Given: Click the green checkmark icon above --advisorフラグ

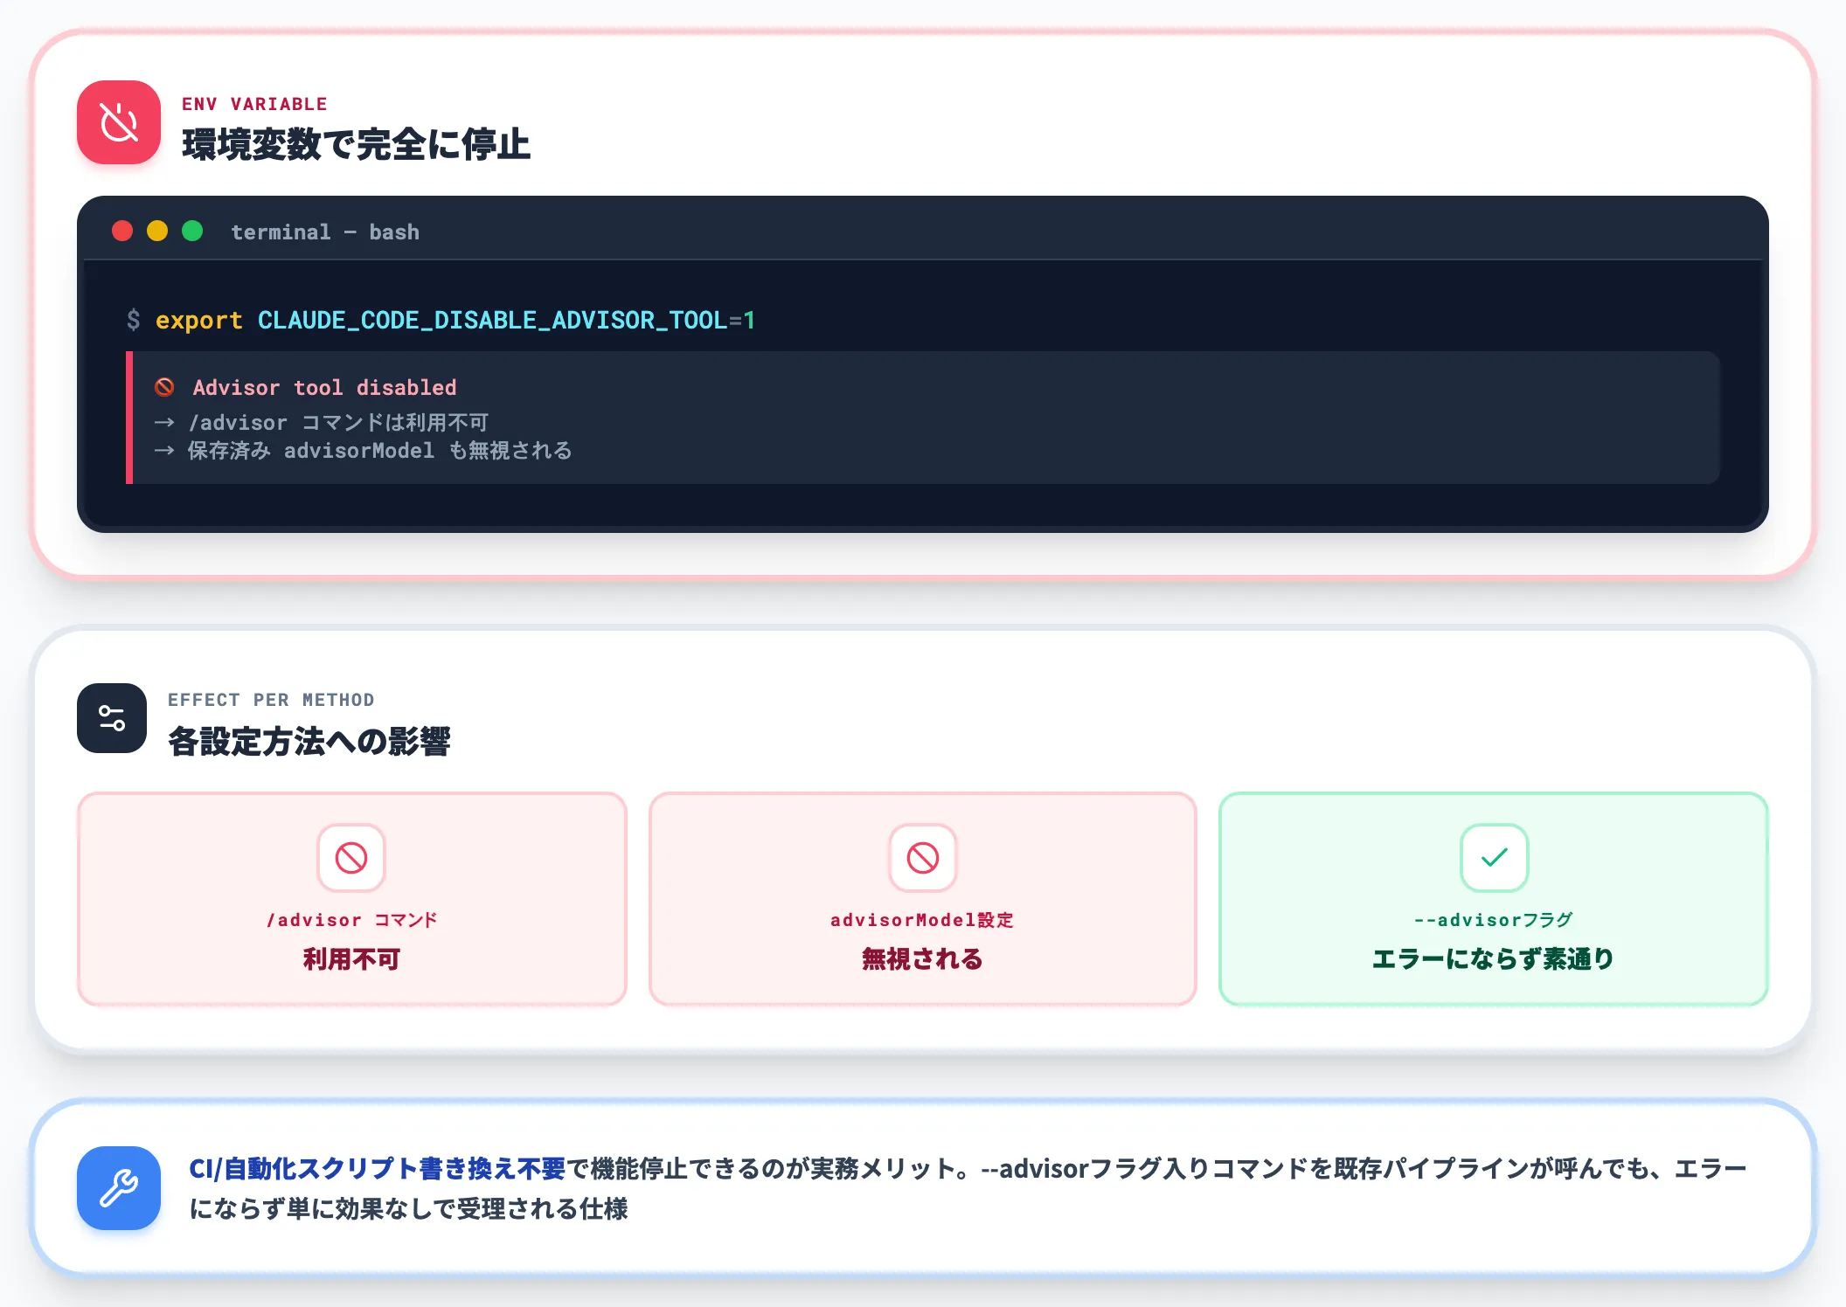Looking at the screenshot, I should point(1495,858).
